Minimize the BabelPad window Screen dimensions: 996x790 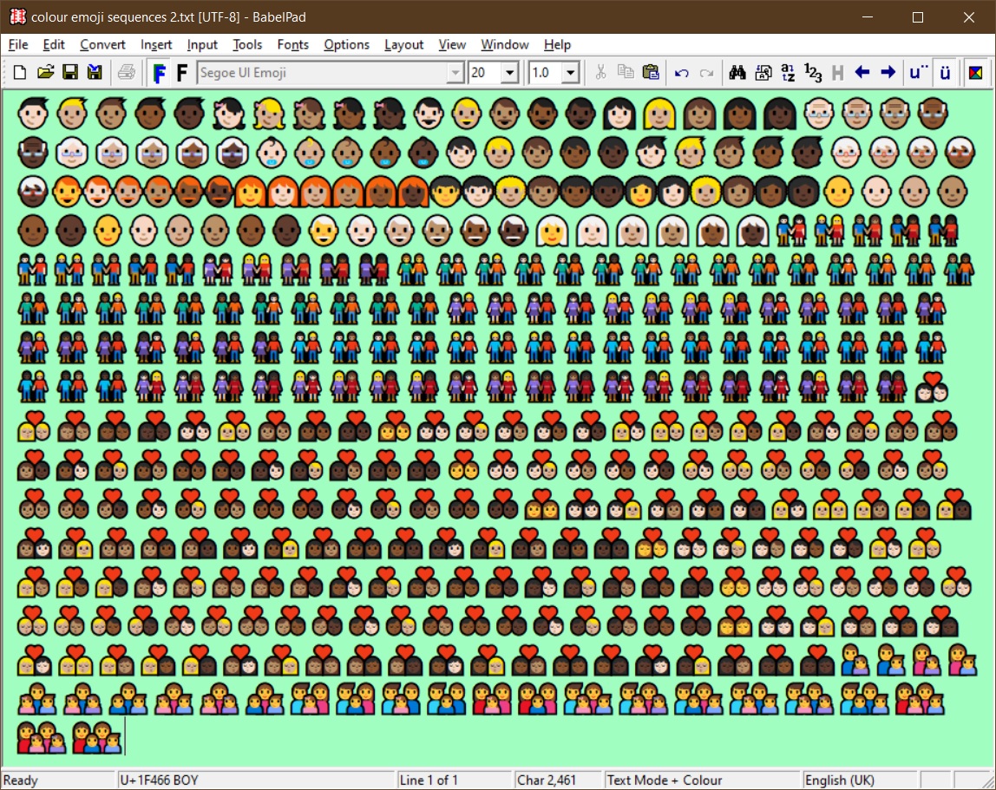point(868,17)
